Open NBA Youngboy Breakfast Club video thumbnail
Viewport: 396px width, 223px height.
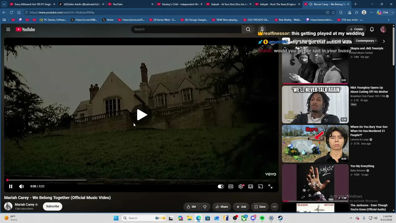click(315, 104)
